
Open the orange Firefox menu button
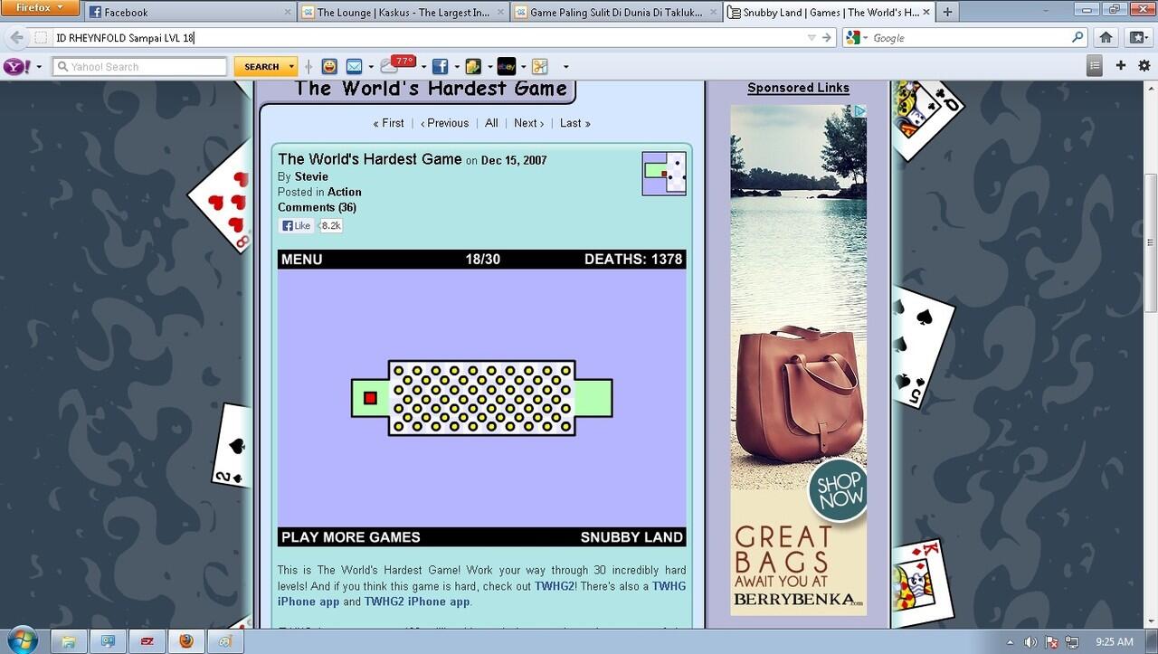click(x=40, y=8)
